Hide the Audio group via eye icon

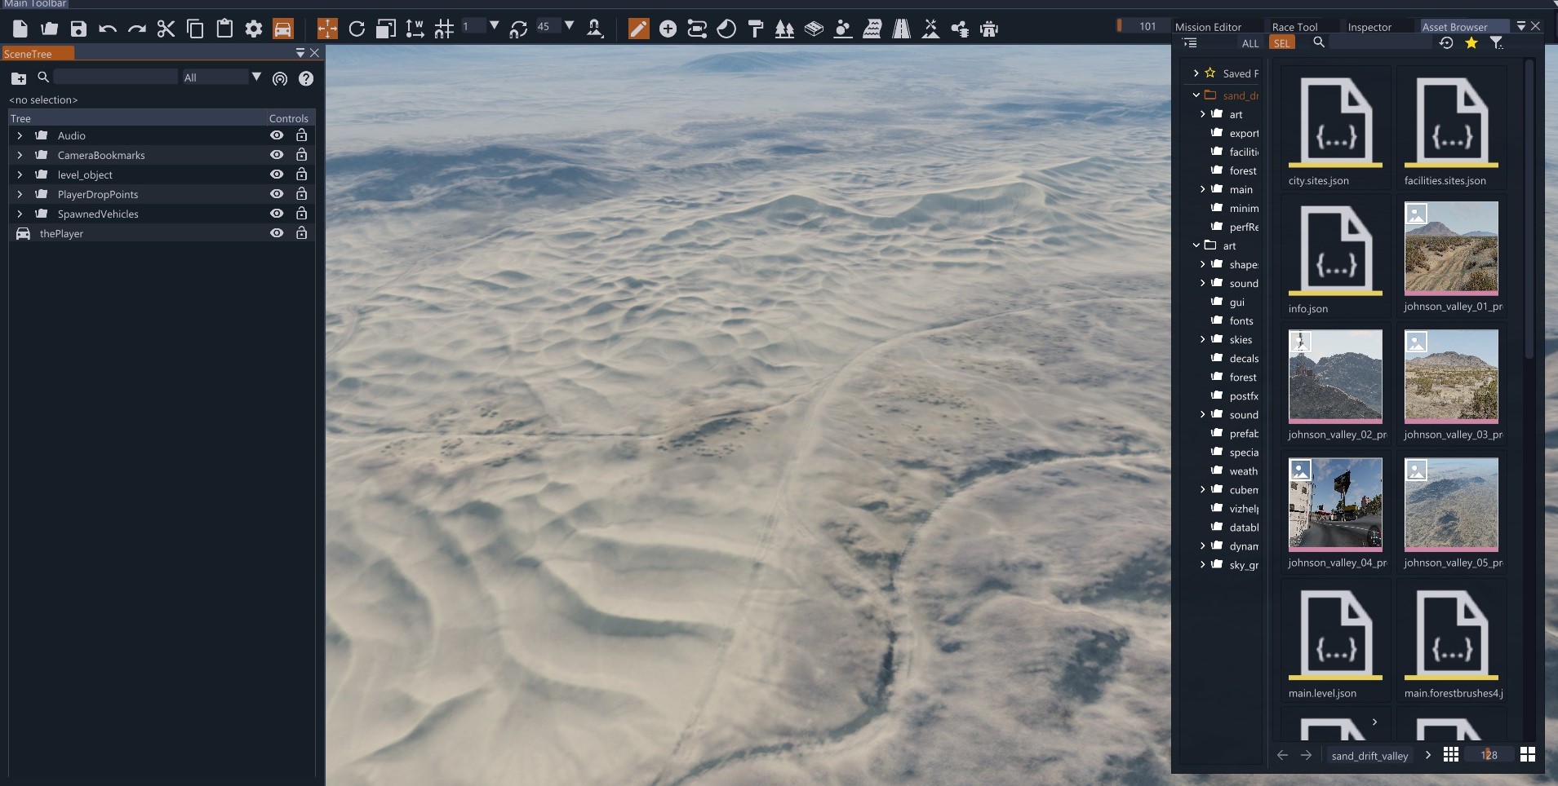pyautogui.click(x=277, y=135)
